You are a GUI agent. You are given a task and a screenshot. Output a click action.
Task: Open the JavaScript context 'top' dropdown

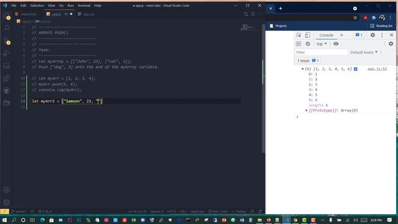[322, 44]
